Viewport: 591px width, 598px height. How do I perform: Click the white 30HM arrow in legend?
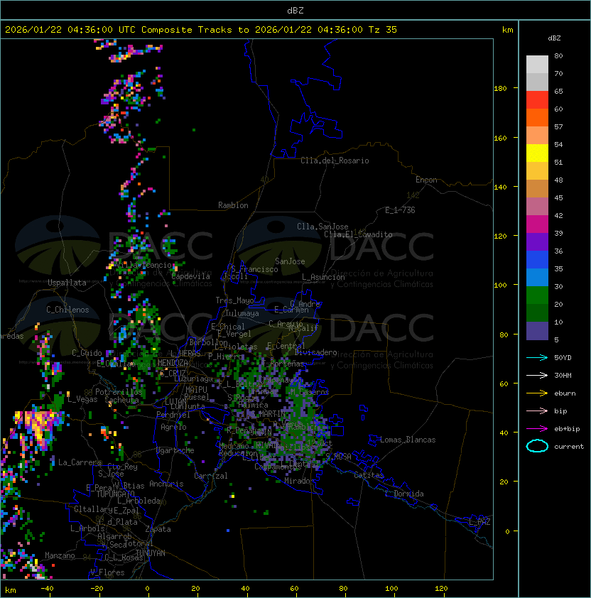(537, 375)
